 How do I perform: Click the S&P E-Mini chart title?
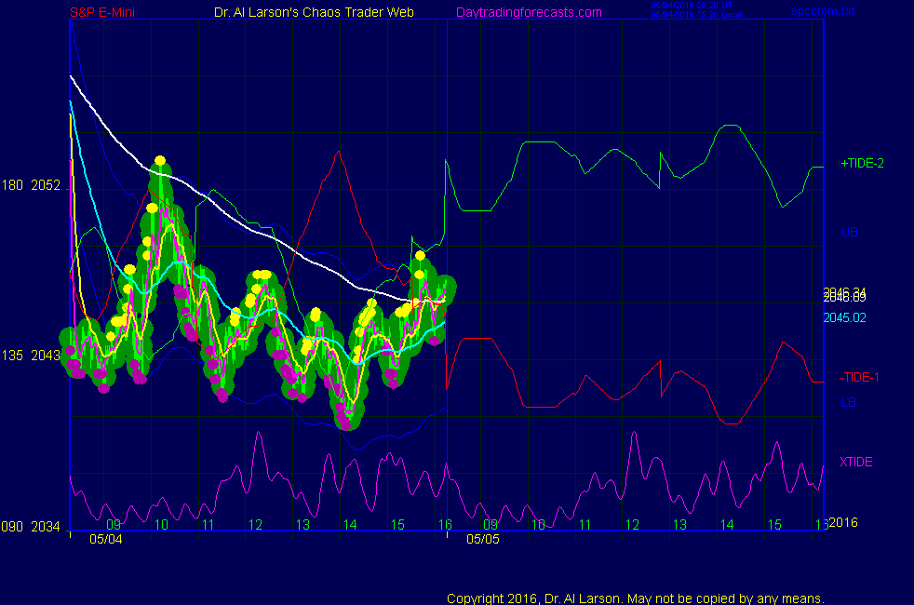tap(102, 12)
